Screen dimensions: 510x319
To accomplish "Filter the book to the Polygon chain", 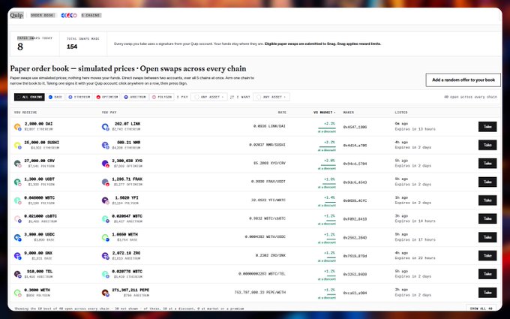I will 162,97.
